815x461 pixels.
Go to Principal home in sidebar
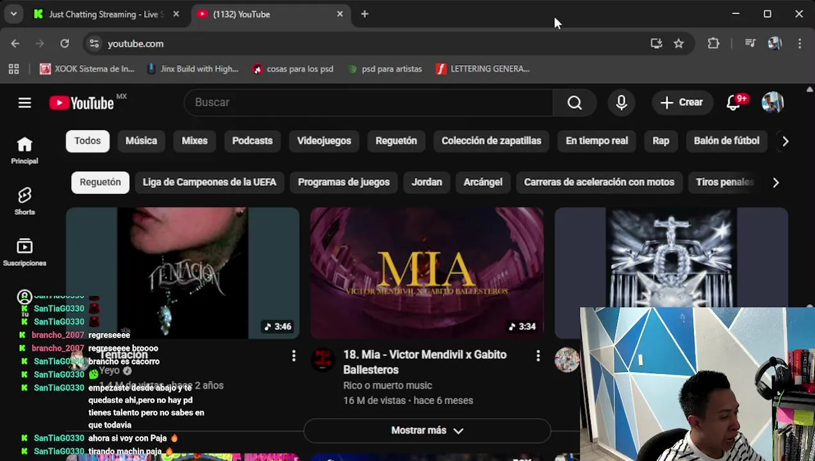[24, 151]
